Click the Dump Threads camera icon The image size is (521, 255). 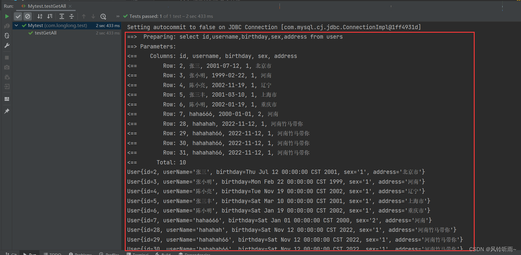coord(7,67)
